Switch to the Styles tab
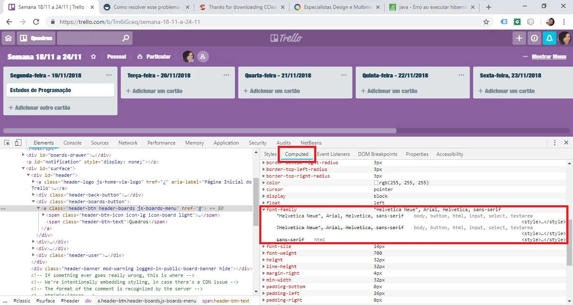Image resolution: width=573 pixels, height=305 pixels. click(270, 154)
